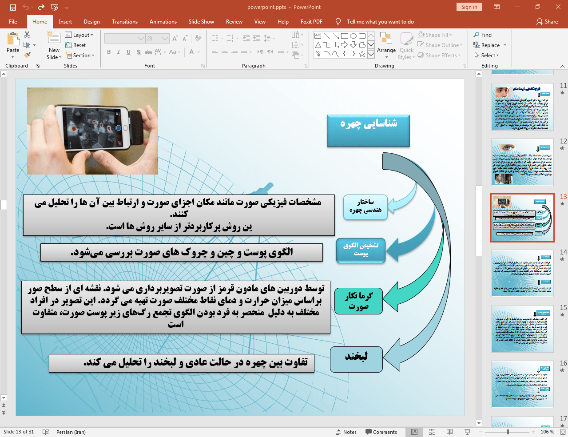Click Decrease Font Size icon
The height and width of the screenshot is (437, 568).
click(185, 39)
